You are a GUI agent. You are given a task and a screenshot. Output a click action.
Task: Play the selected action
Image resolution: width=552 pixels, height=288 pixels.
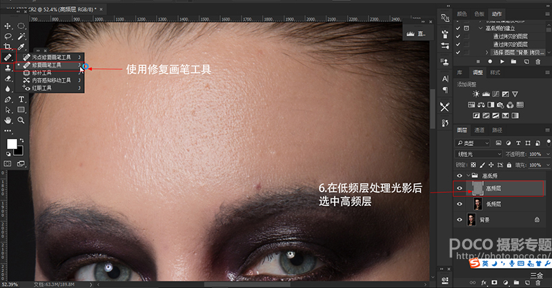502,61
